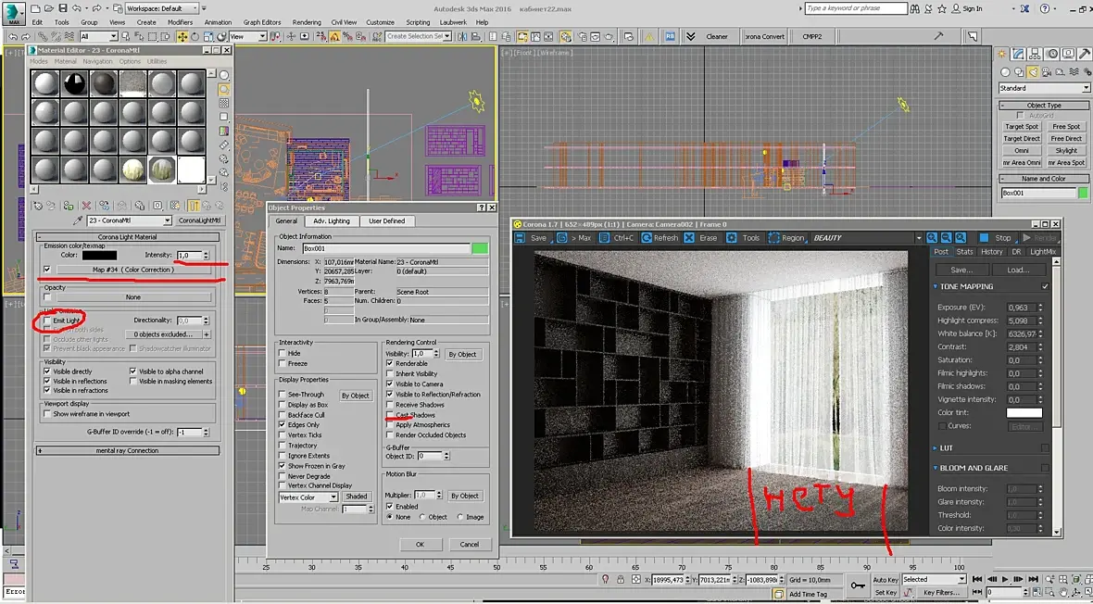Uncheck Visible to Camera option
Image resolution: width=1093 pixels, height=604 pixels.
[390, 384]
